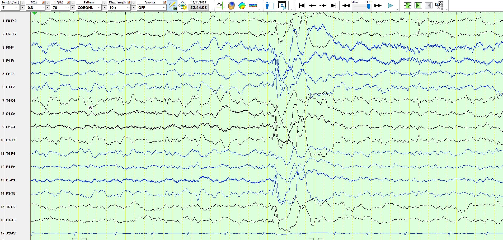Click the Slow/Fast playback speed slider handle
This screenshot has width=503, height=240.
click(x=369, y=7)
